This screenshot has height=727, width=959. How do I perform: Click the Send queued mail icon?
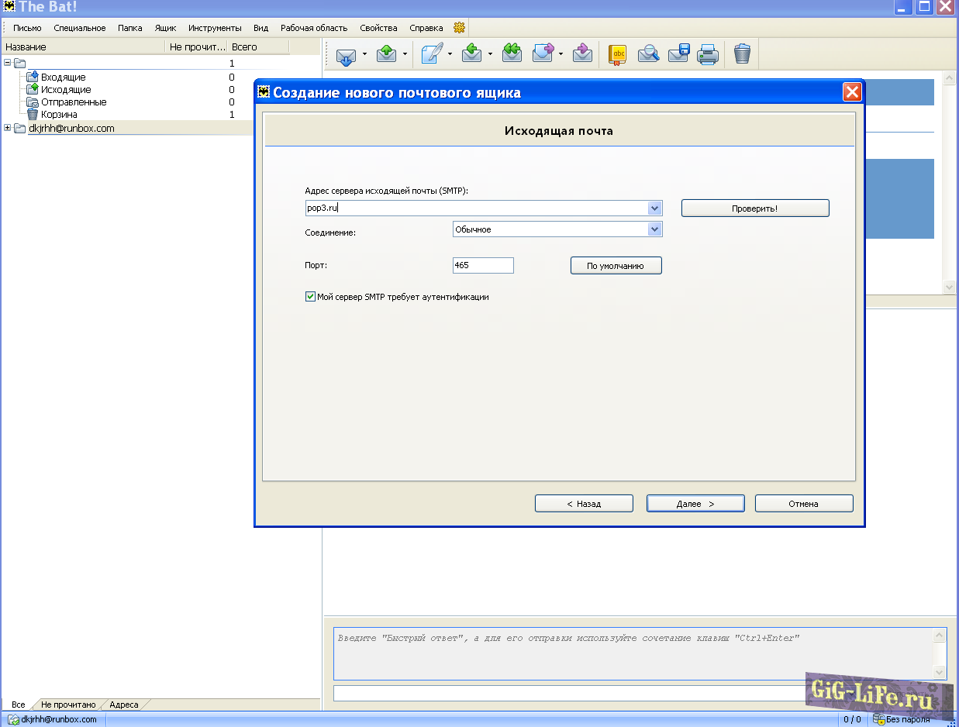387,54
